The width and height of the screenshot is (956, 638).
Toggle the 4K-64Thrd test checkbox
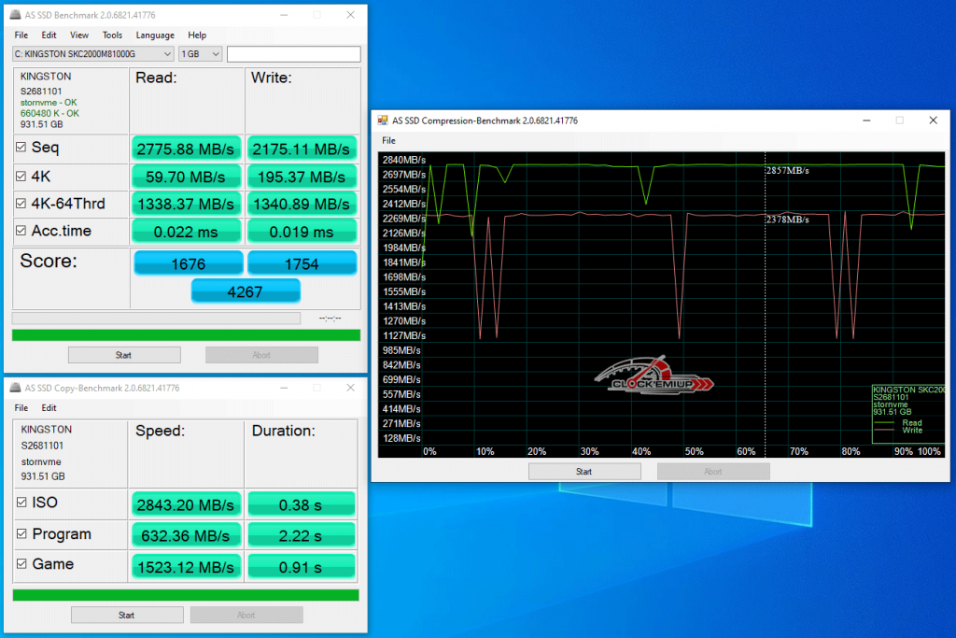pos(21,204)
